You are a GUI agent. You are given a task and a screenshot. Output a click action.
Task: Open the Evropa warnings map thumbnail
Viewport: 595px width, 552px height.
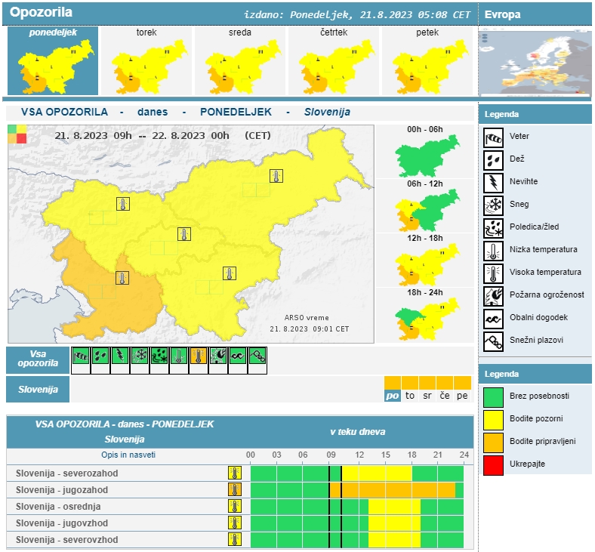535,61
